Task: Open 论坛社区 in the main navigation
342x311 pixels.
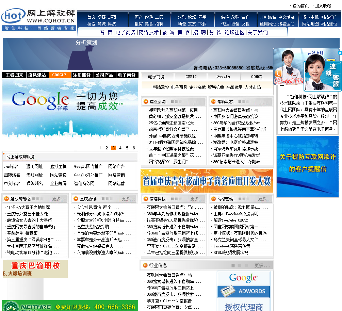Action: click(234, 33)
